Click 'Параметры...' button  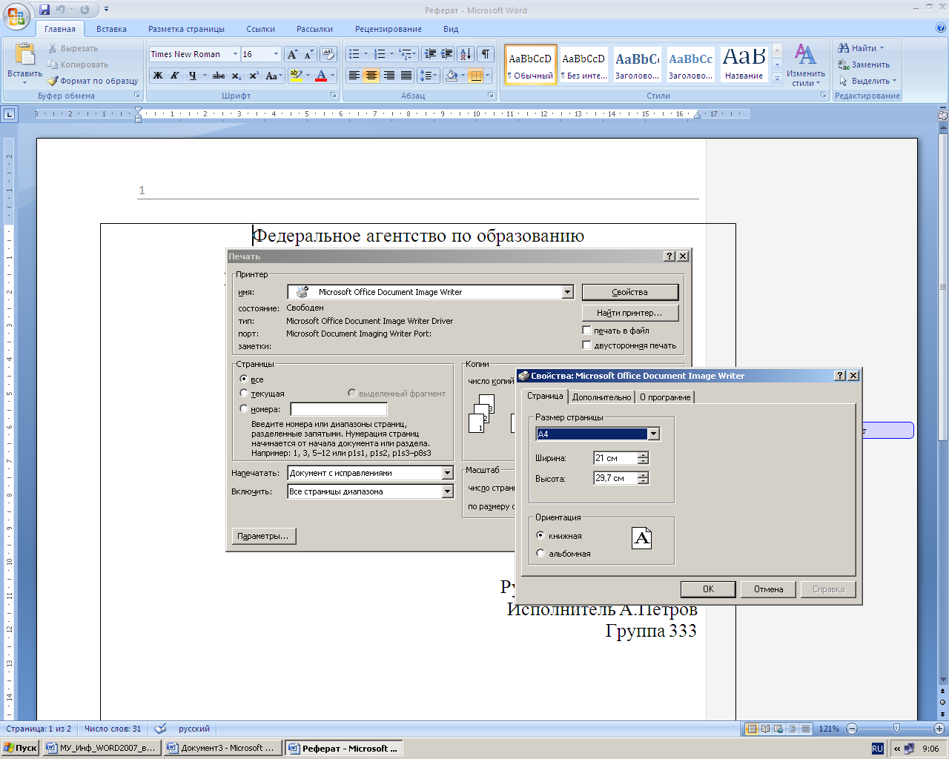264,536
